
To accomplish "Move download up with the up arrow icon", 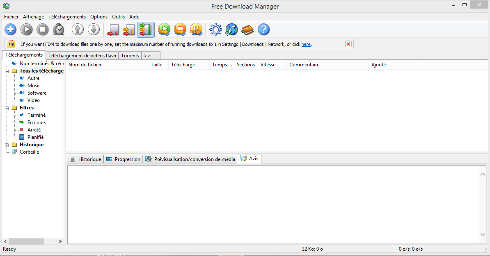I will [x=78, y=29].
